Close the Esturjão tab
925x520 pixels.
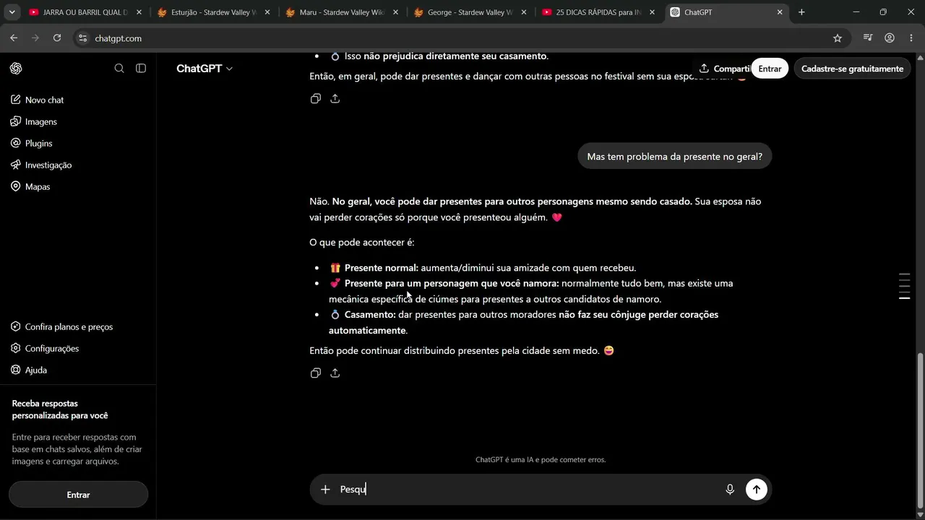(267, 12)
